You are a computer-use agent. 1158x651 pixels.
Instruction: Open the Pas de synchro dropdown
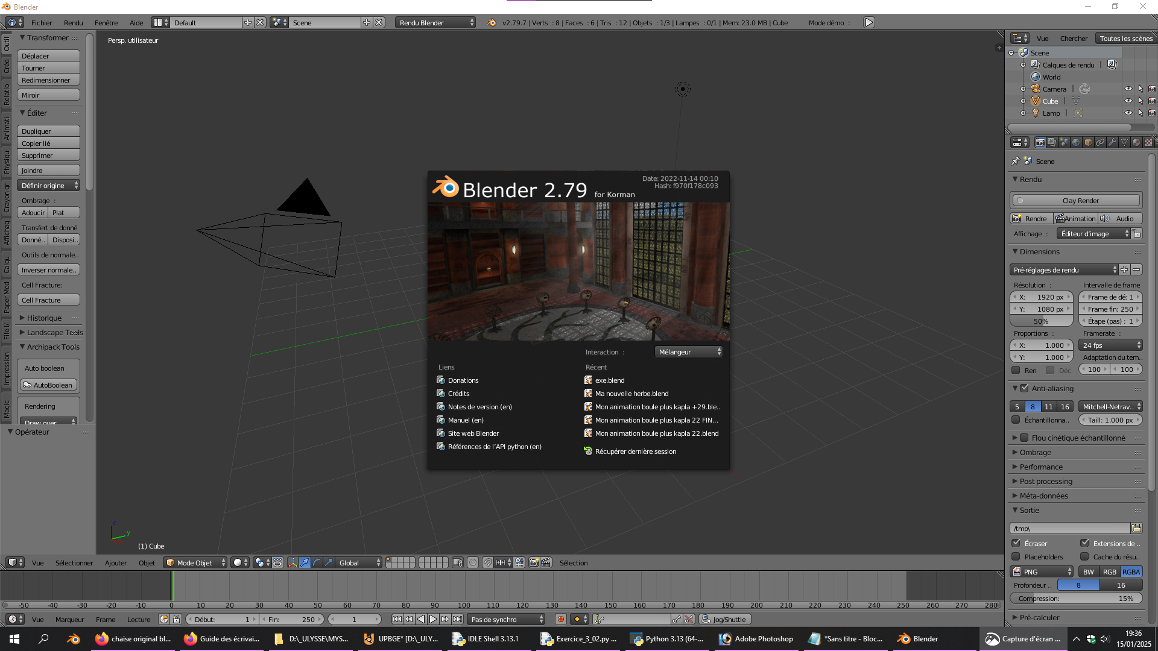click(506, 619)
